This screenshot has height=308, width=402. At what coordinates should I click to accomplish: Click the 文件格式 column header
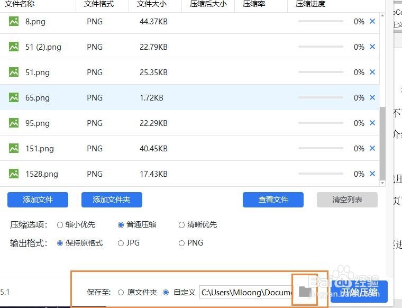coord(99,4)
